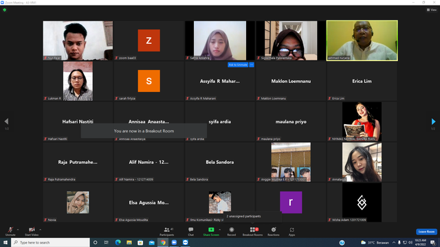Open the Mail app from the taskbar
The image size is (440, 247).
coord(151,242)
